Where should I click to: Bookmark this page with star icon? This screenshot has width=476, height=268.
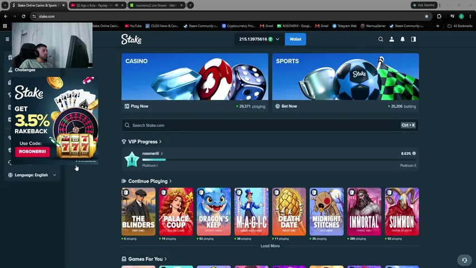(x=426, y=16)
